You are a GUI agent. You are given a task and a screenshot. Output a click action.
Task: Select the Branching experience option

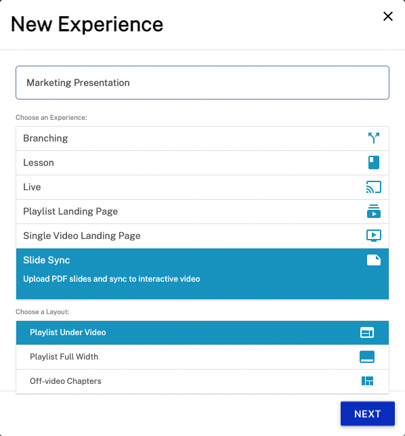(202, 139)
